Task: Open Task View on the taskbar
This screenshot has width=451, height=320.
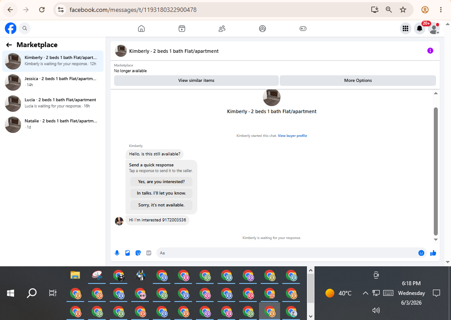Action: [53, 293]
